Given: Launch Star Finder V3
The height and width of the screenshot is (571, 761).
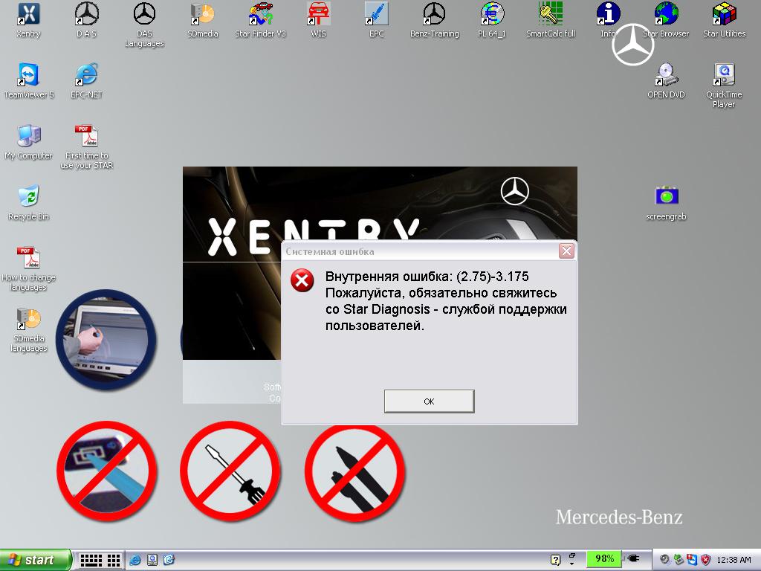Looking at the screenshot, I should (x=261, y=20).
